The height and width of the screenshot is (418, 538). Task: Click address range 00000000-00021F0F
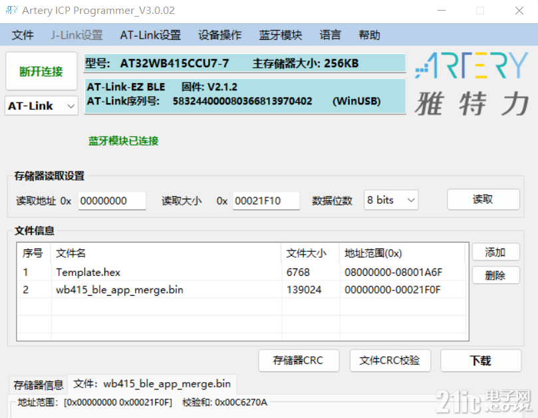point(392,290)
